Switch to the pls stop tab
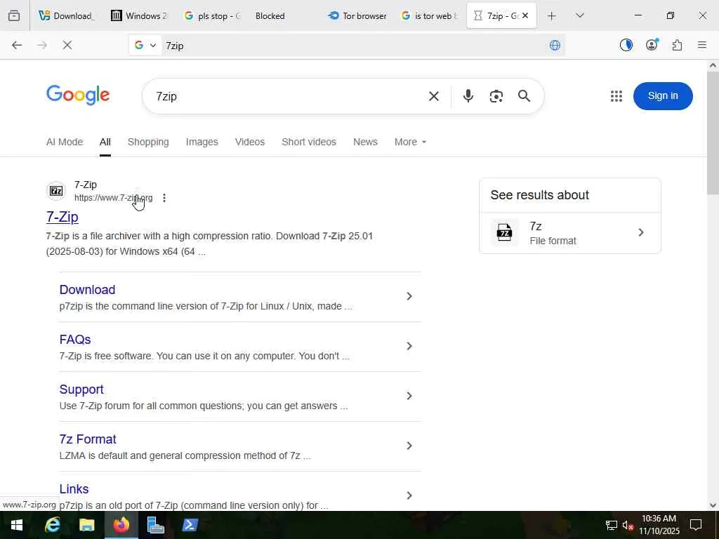 212,16
